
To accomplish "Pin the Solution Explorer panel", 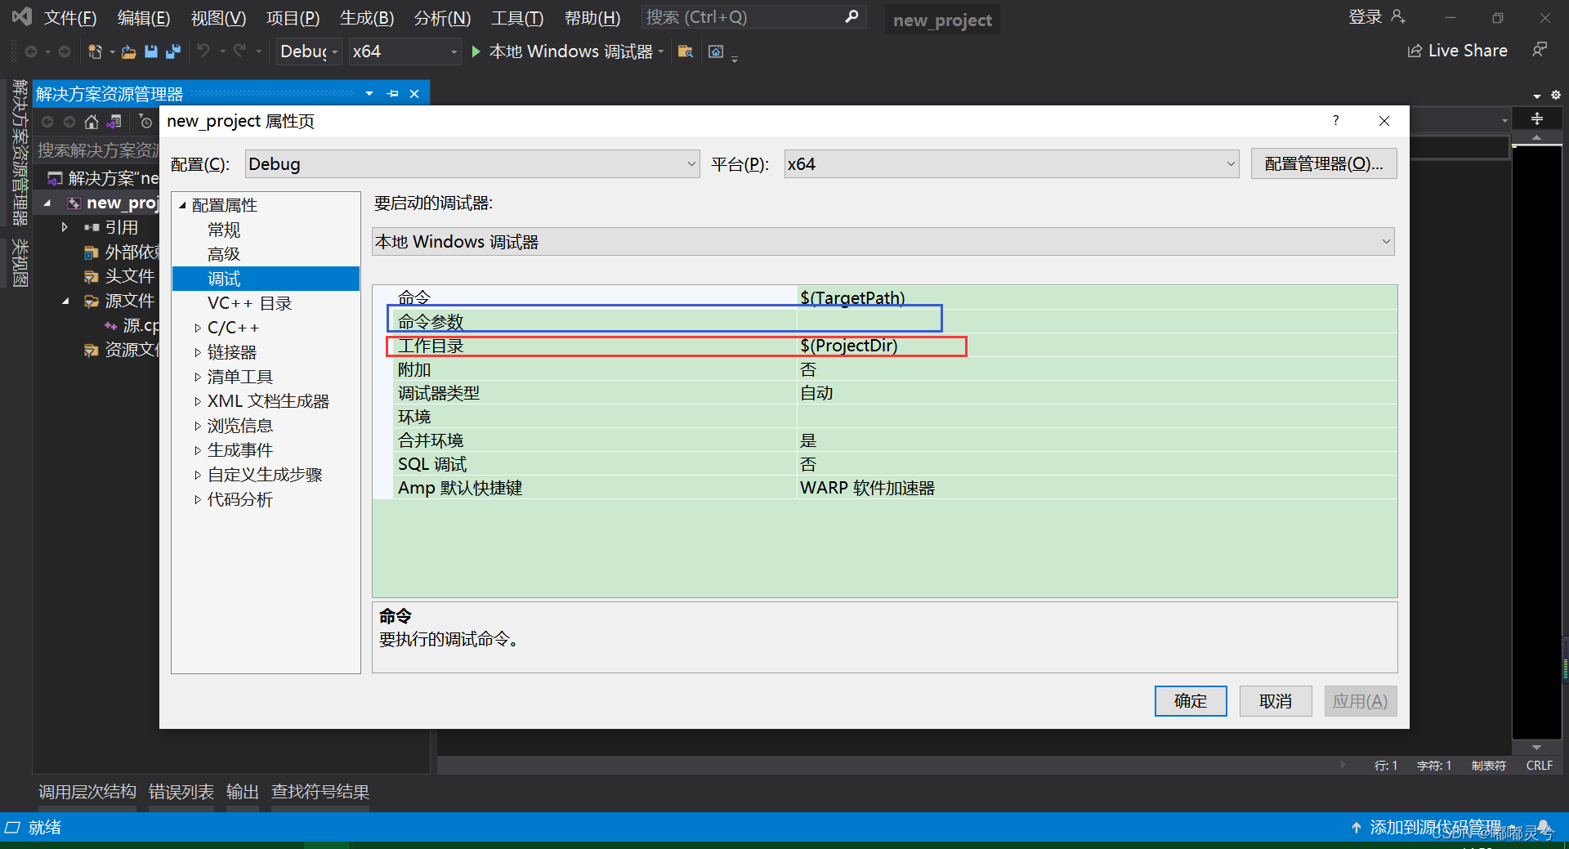I will (393, 93).
